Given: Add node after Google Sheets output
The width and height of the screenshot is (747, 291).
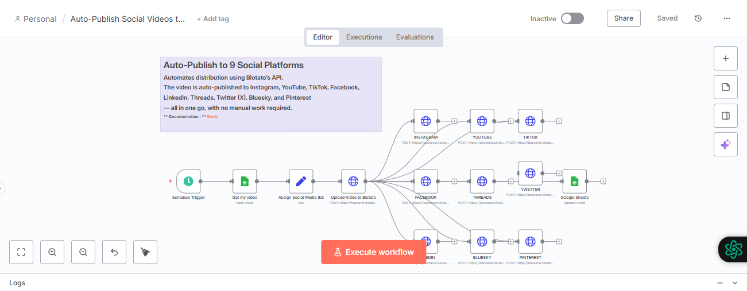Looking at the screenshot, I should pos(603,181).
